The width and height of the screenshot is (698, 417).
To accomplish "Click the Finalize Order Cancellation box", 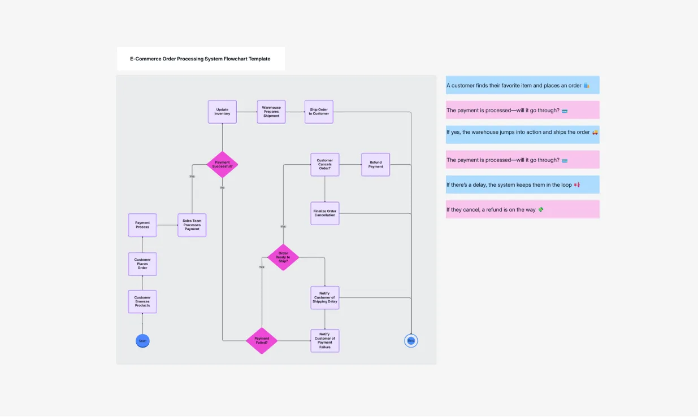I will pyautogui.click(x=325, y=213).
